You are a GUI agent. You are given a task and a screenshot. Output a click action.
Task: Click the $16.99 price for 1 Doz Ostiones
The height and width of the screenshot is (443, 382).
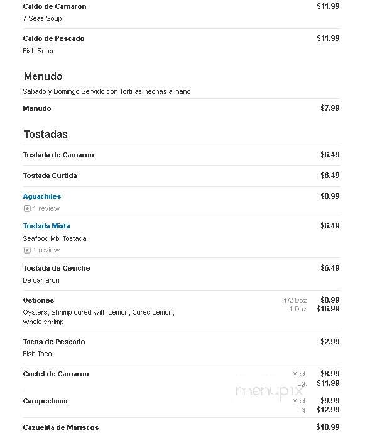(328, 309)
